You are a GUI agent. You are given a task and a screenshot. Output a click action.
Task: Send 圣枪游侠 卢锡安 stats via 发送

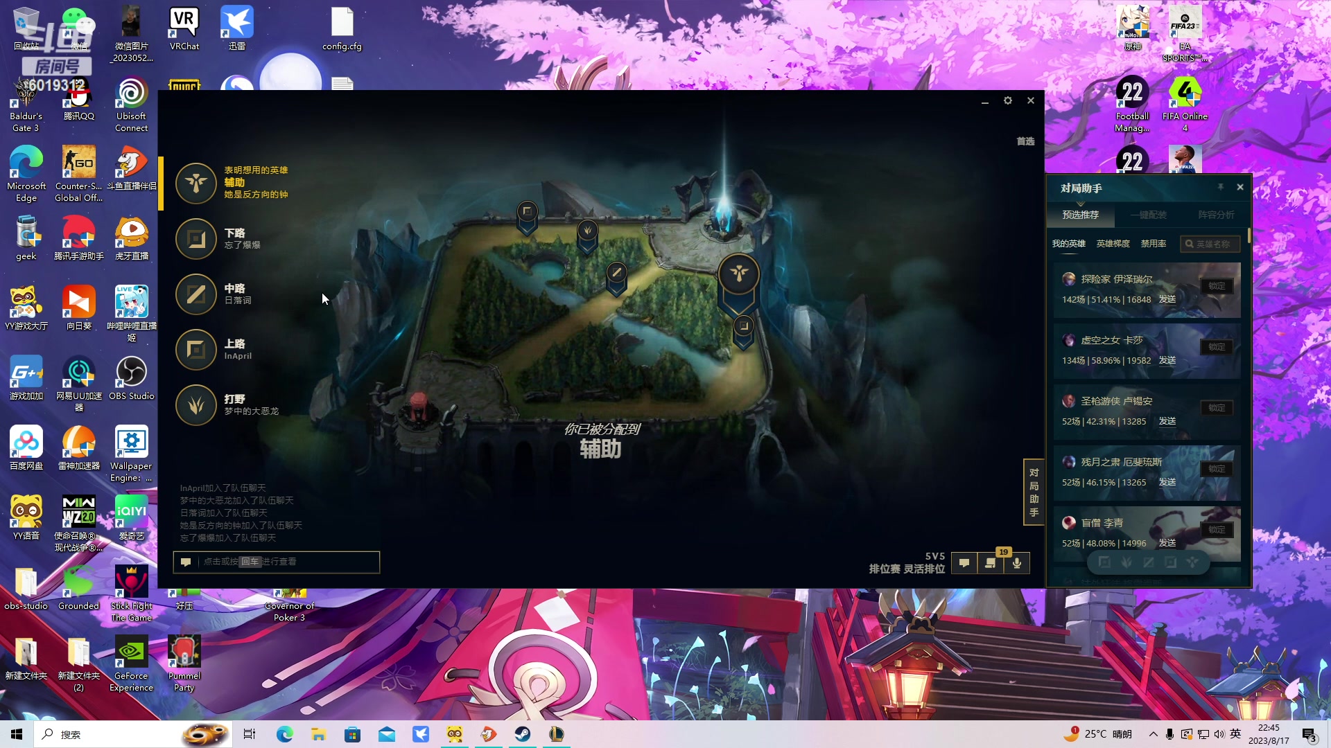click(x=1167, y=421)
